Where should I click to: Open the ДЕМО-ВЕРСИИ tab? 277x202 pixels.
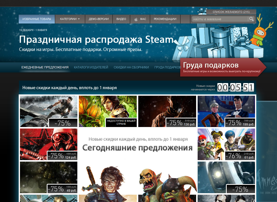pos(99,19)
